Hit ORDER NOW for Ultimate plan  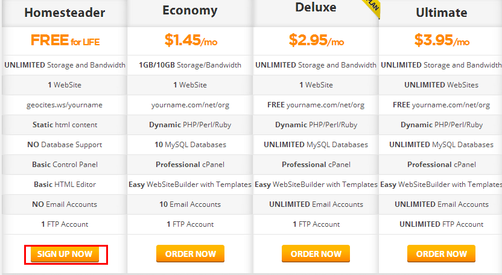click(441, 254)
